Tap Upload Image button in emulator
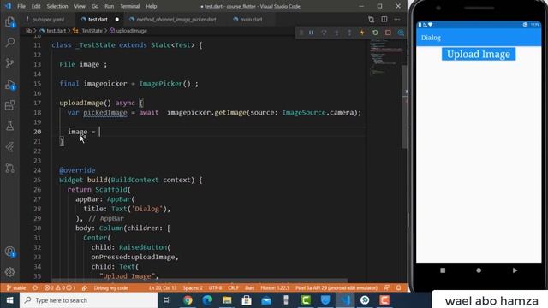This screenshot has height=308, width=548. 479,54
